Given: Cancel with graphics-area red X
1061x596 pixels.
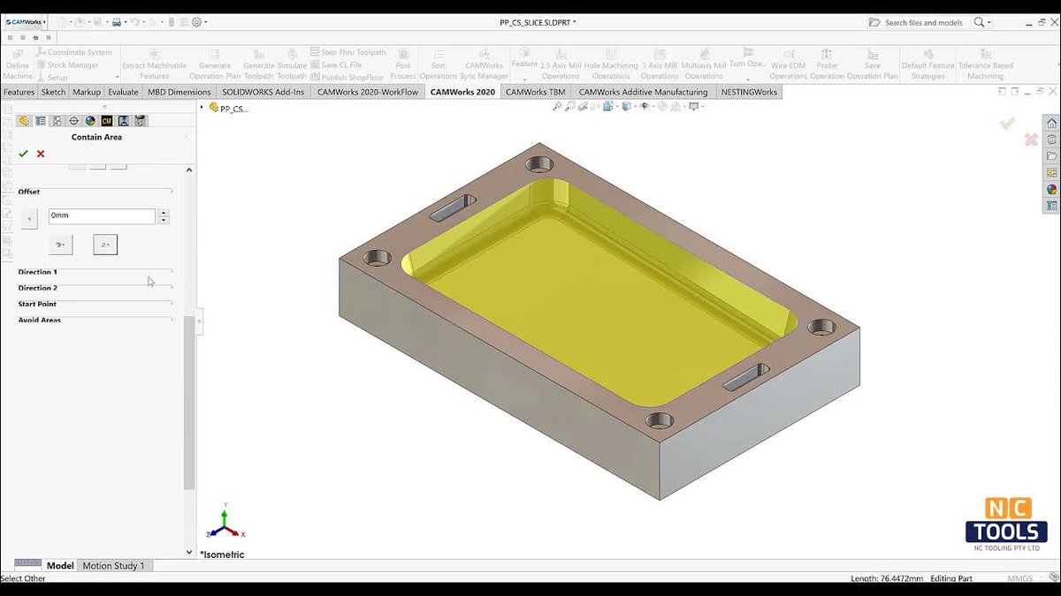Looking at the screenshot, I should (x=1030, y=140).
